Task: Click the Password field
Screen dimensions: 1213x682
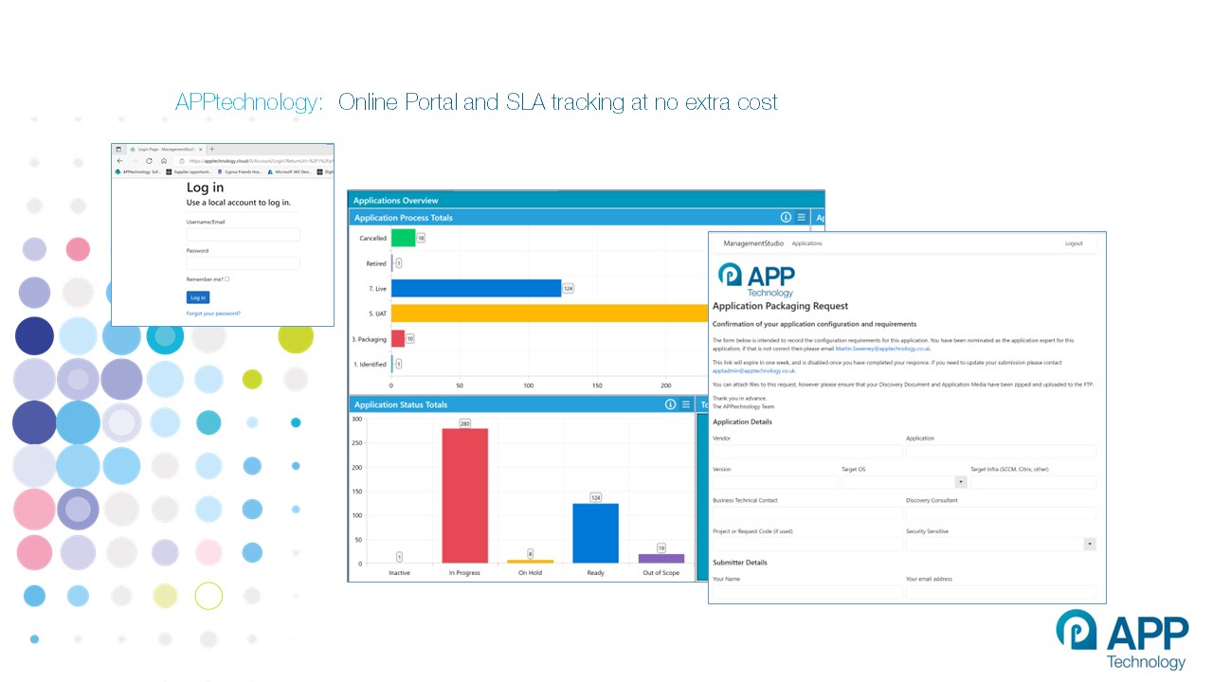Action: pos(244,263)
